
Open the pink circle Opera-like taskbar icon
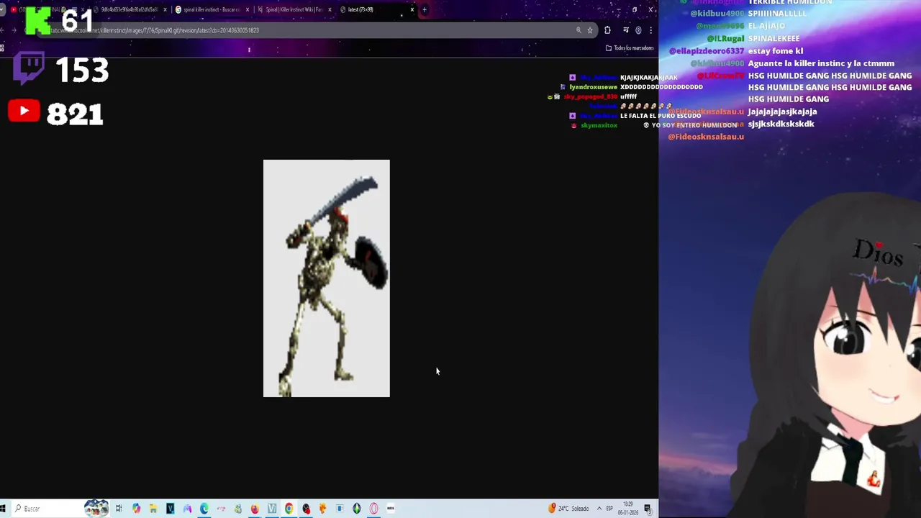pyautogui.click(x=373, y=509)
